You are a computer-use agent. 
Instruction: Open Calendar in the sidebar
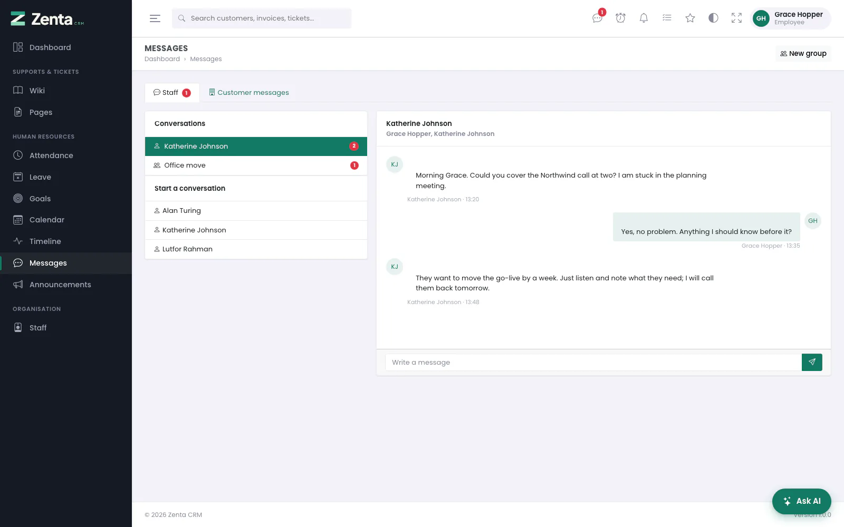(x=66, y=220)
